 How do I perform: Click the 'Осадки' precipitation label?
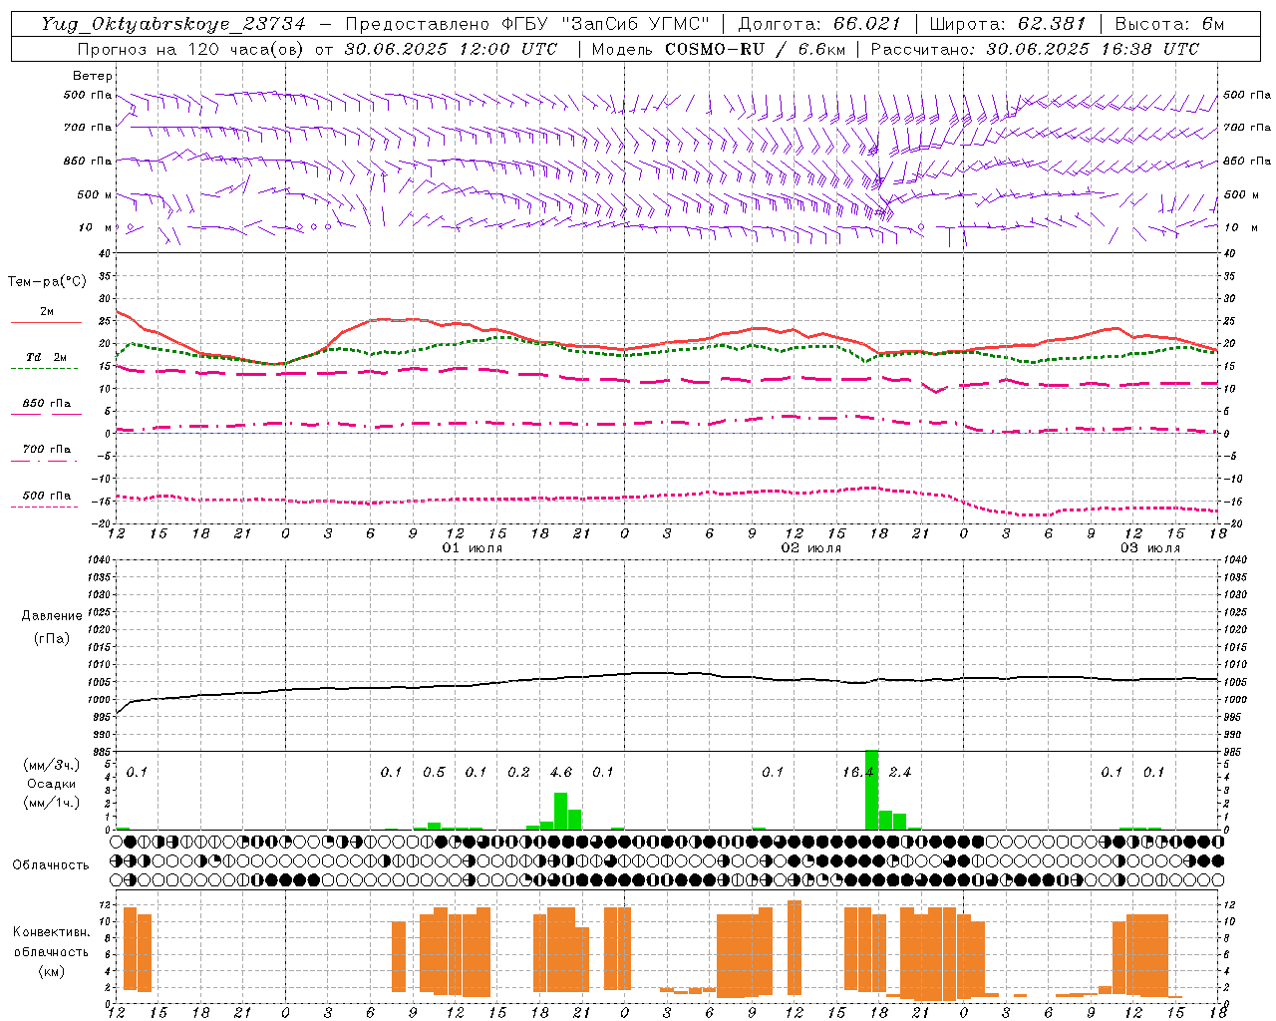coord(51,784)
